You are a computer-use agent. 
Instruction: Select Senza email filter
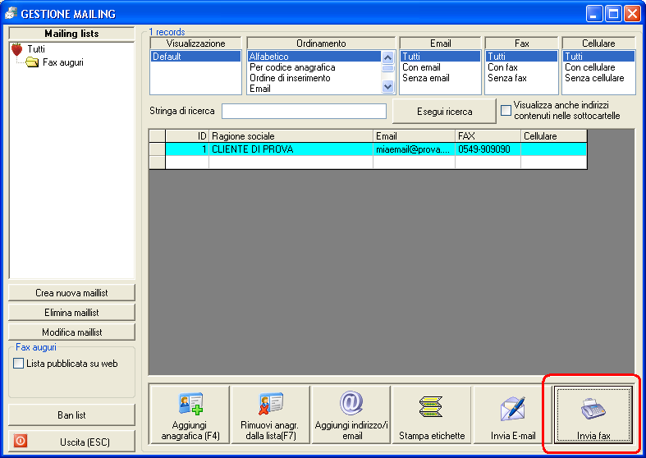[440, 78]
